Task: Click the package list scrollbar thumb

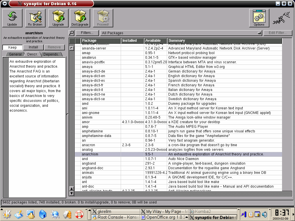Action: (72, 48)
